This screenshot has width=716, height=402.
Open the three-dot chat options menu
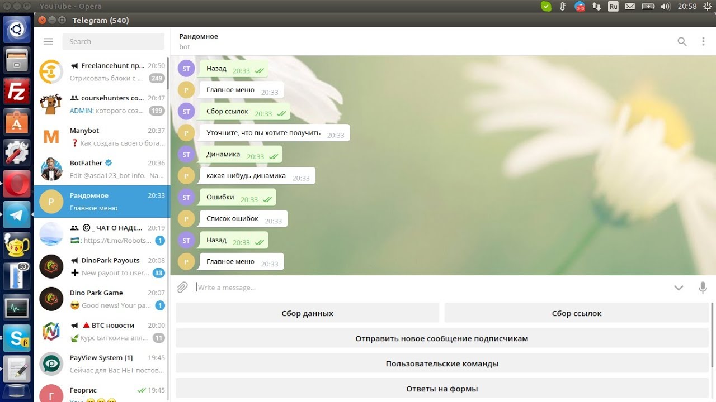click(x=703, y=41)
